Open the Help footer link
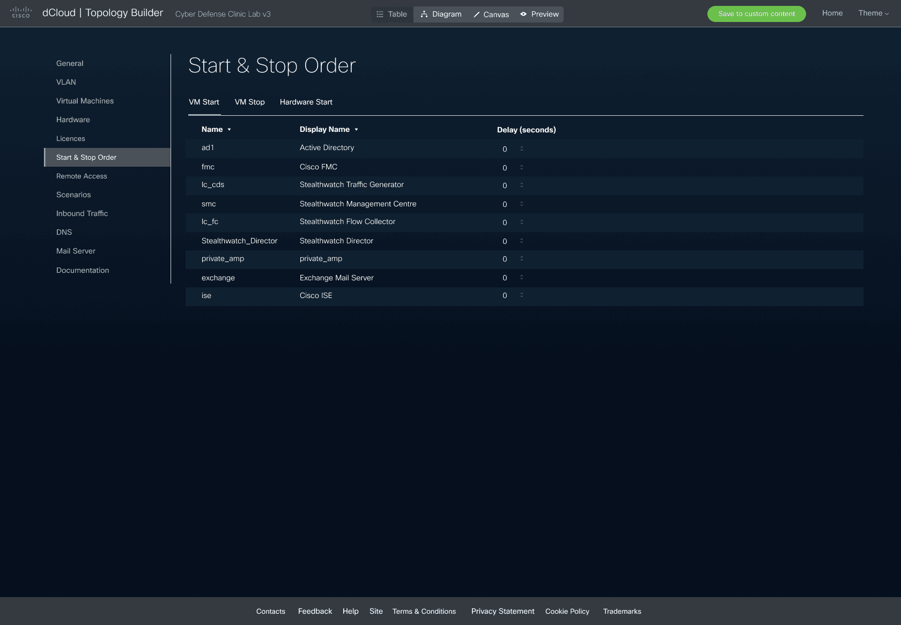Screen dimensions: 901x625 pos(350,611)
